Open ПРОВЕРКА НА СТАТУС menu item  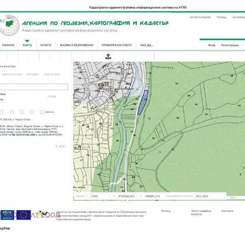(117, 45)
